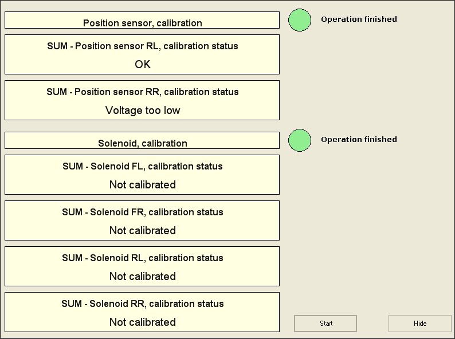Click "Operation finished" next to Solenoid calibration
Screen dimensions: 455x339
pyautogui.click(x=359, y=139)
